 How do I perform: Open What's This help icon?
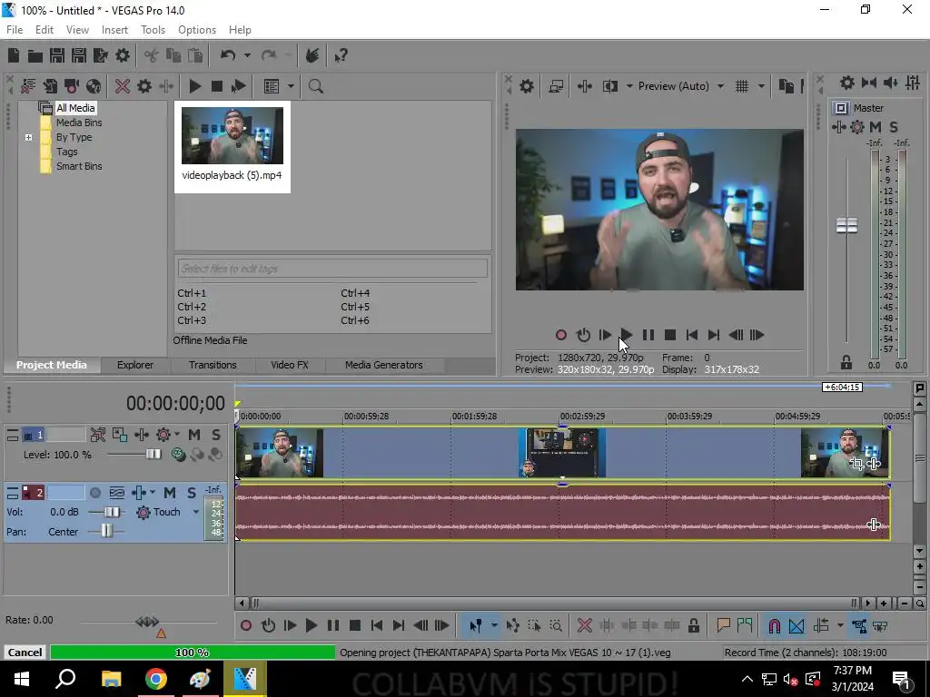click(x=341, y=55)
